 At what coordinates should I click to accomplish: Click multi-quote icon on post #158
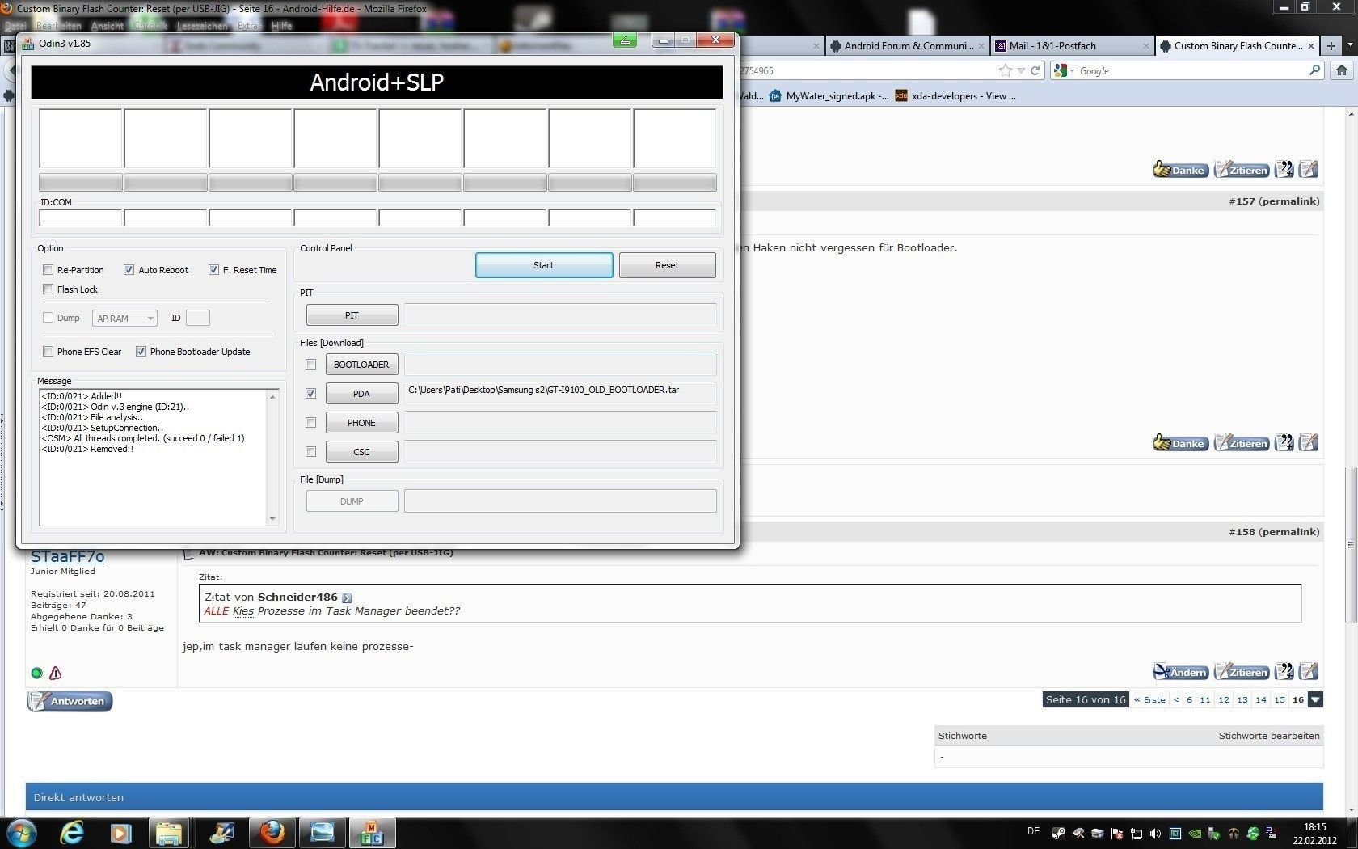pyautogui.click(x=1284, y=671)
